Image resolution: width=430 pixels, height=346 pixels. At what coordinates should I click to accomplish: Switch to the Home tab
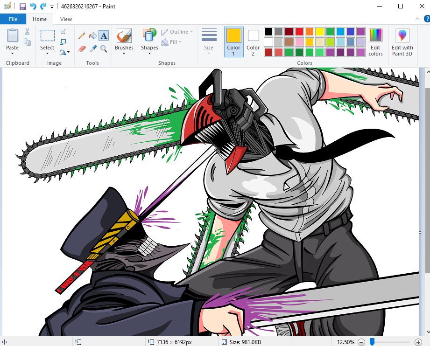pos(40,19)
